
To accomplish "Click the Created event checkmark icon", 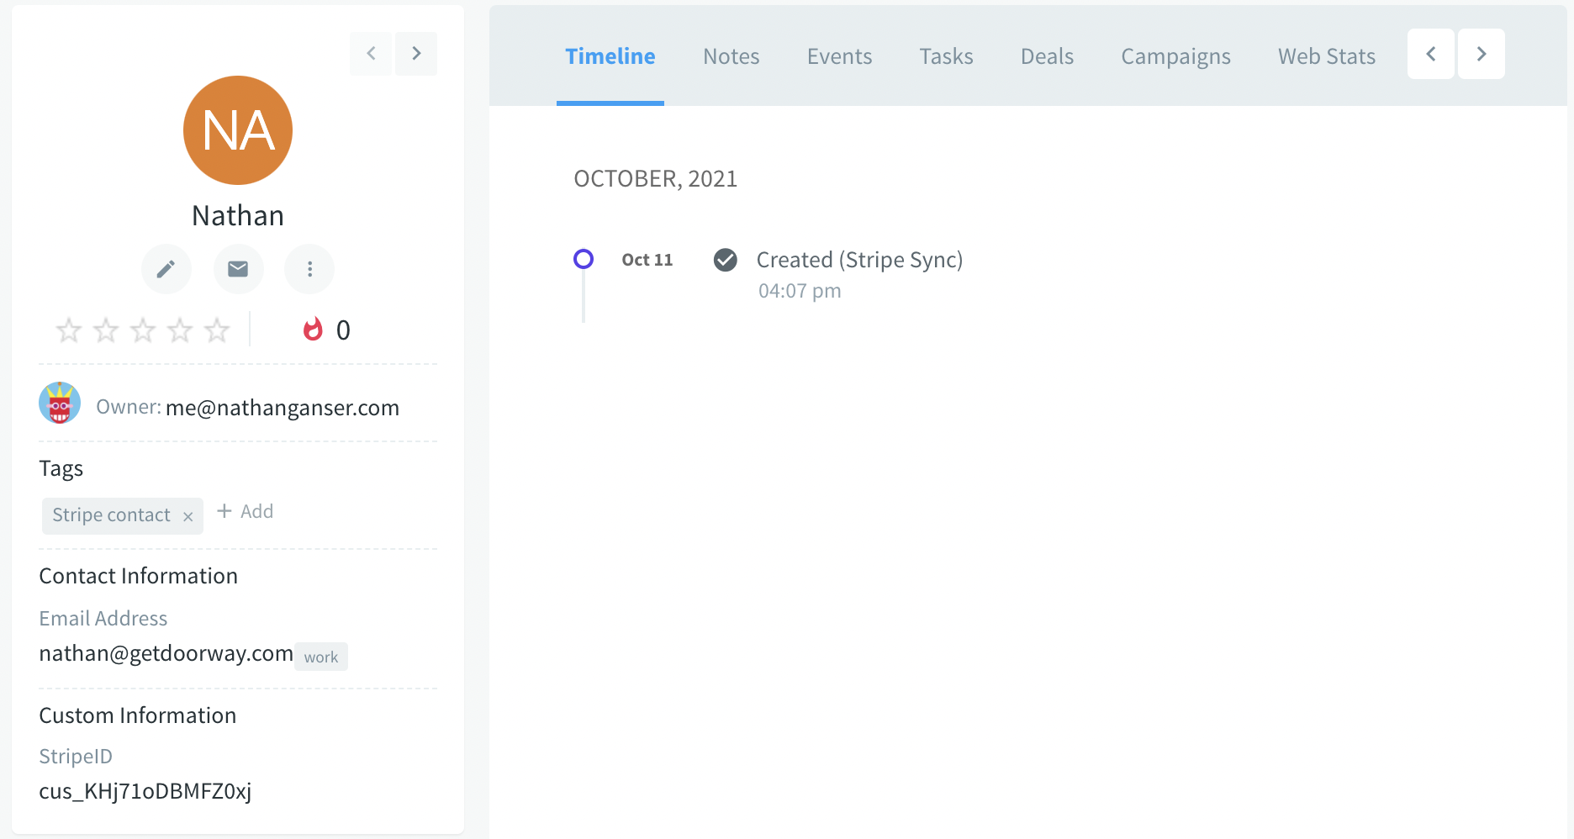I will point(726,260).
